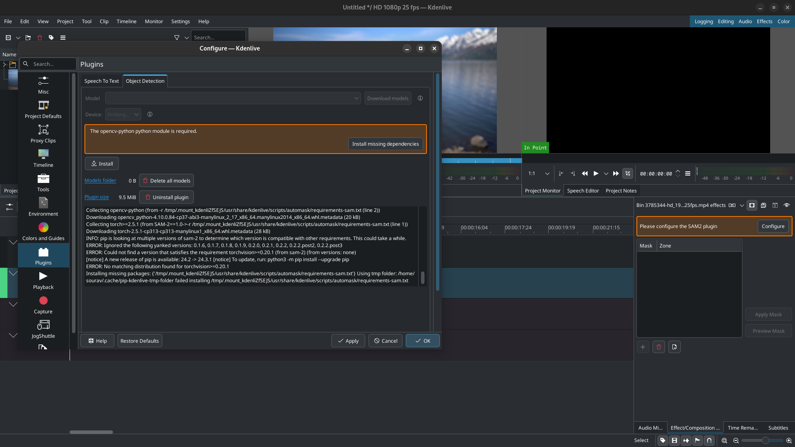Expand the play speed chevron next to play
The height and width of the screenshot is (447, 795).
coord(606,173)
